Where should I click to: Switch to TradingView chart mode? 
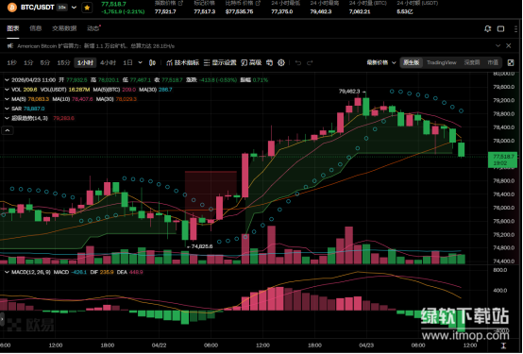pos(441,62)
